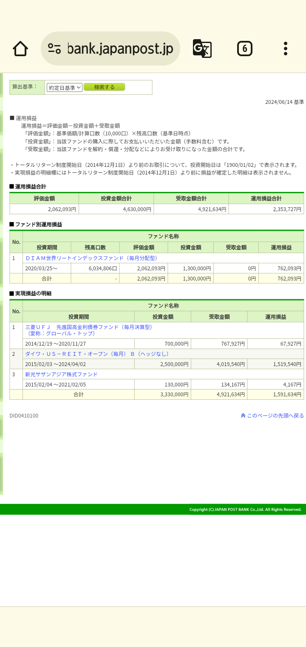Select the 2,353,727円 total profit value
The image size is (306, 647).
click(266, 209)
